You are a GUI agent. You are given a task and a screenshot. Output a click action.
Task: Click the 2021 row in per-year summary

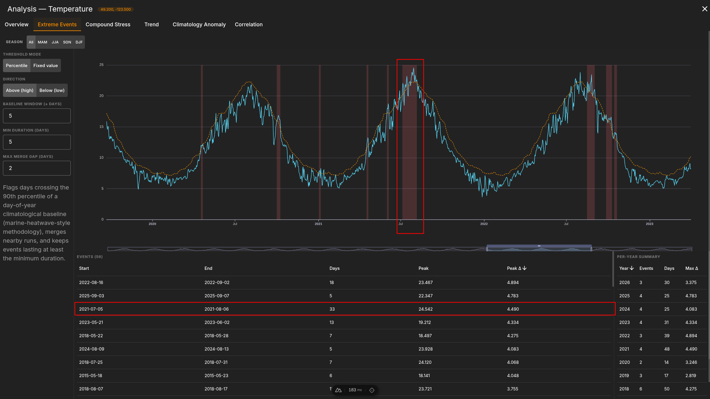(x=662, y=349)
